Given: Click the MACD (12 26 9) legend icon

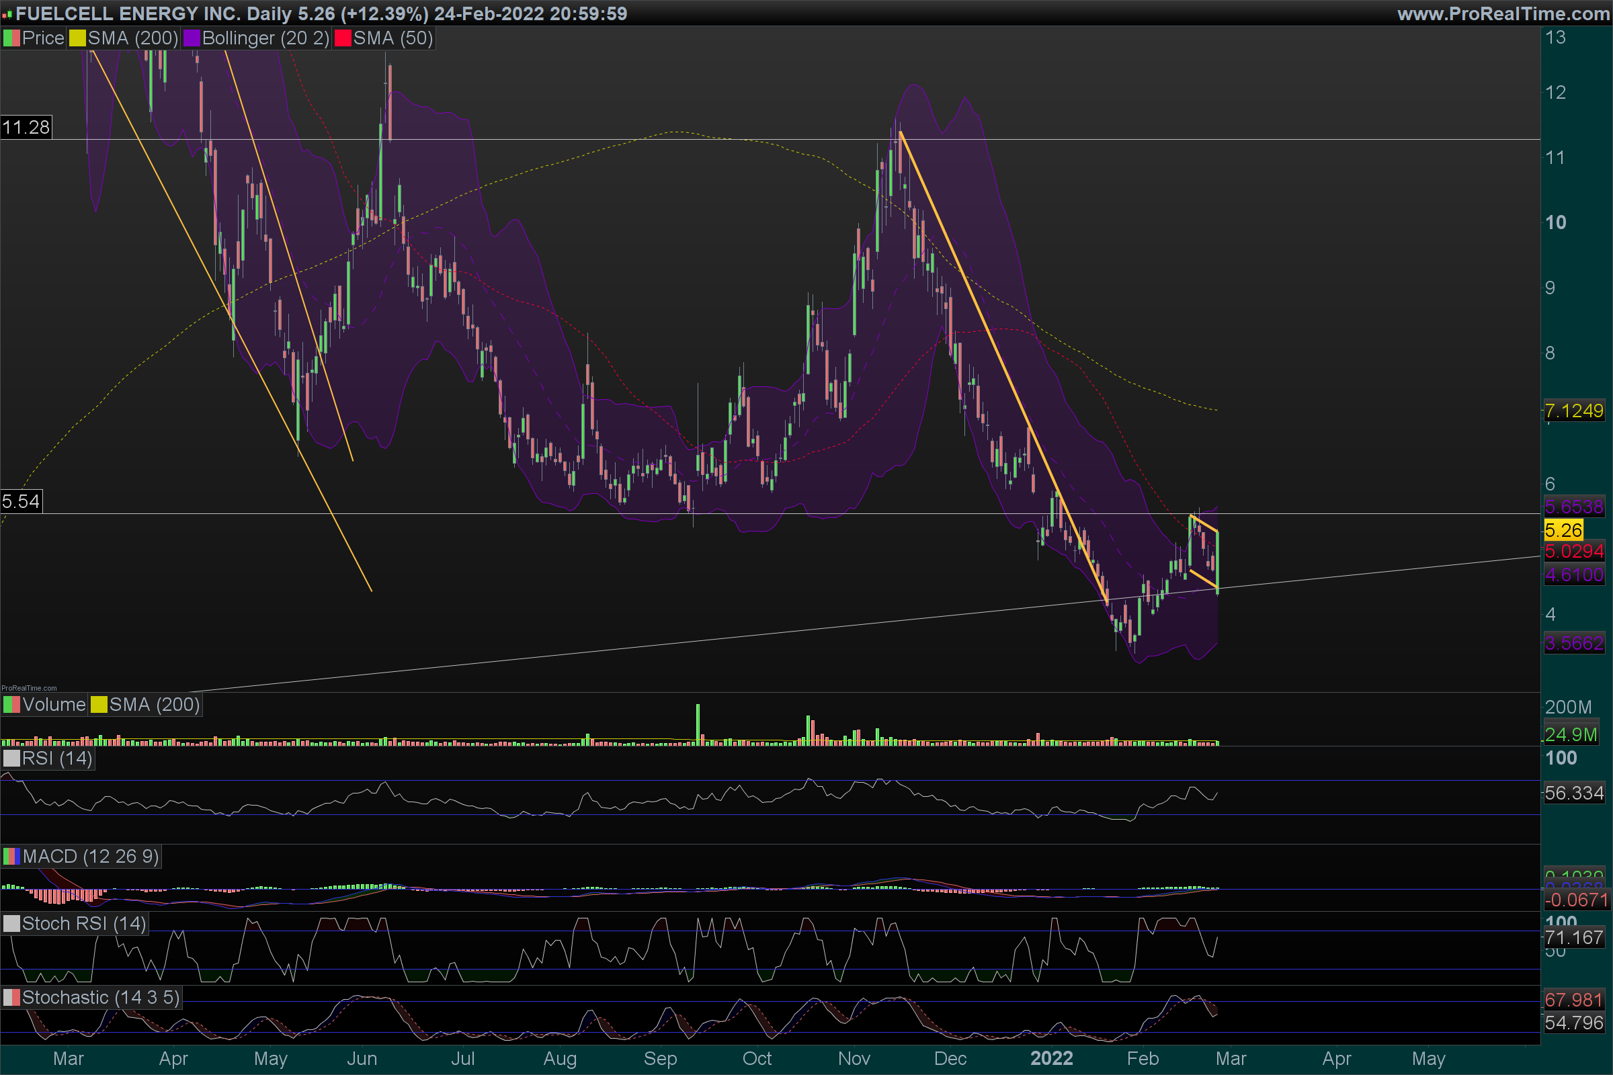Looking at the screenshot, I should (x=11, y=856).
